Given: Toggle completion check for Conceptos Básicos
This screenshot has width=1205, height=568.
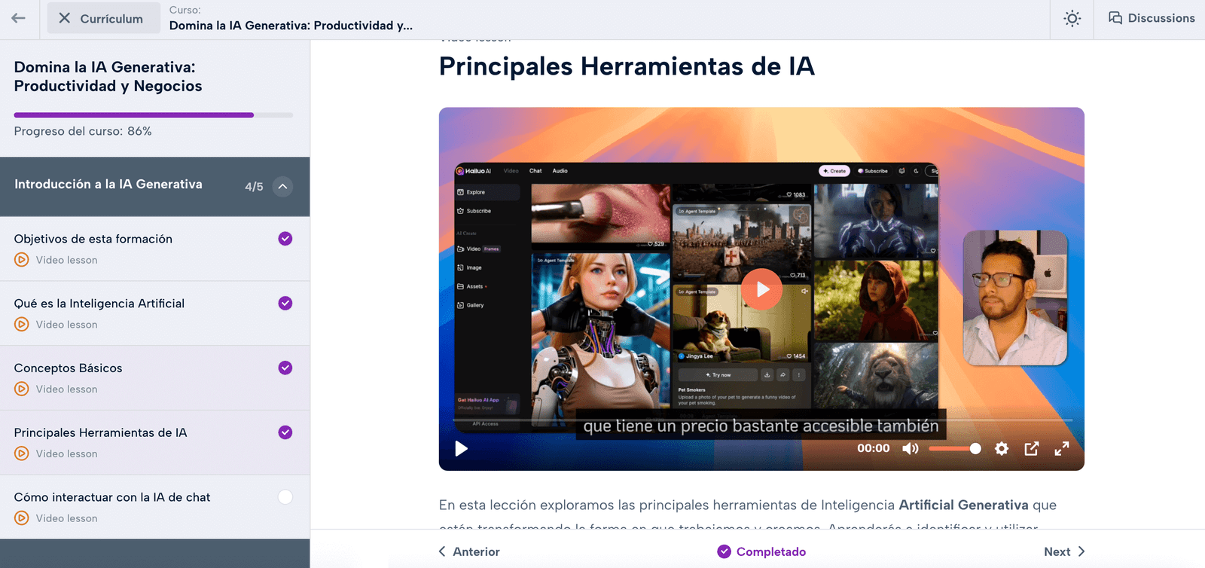Looking at the screenshot, I should coord(285,368).
